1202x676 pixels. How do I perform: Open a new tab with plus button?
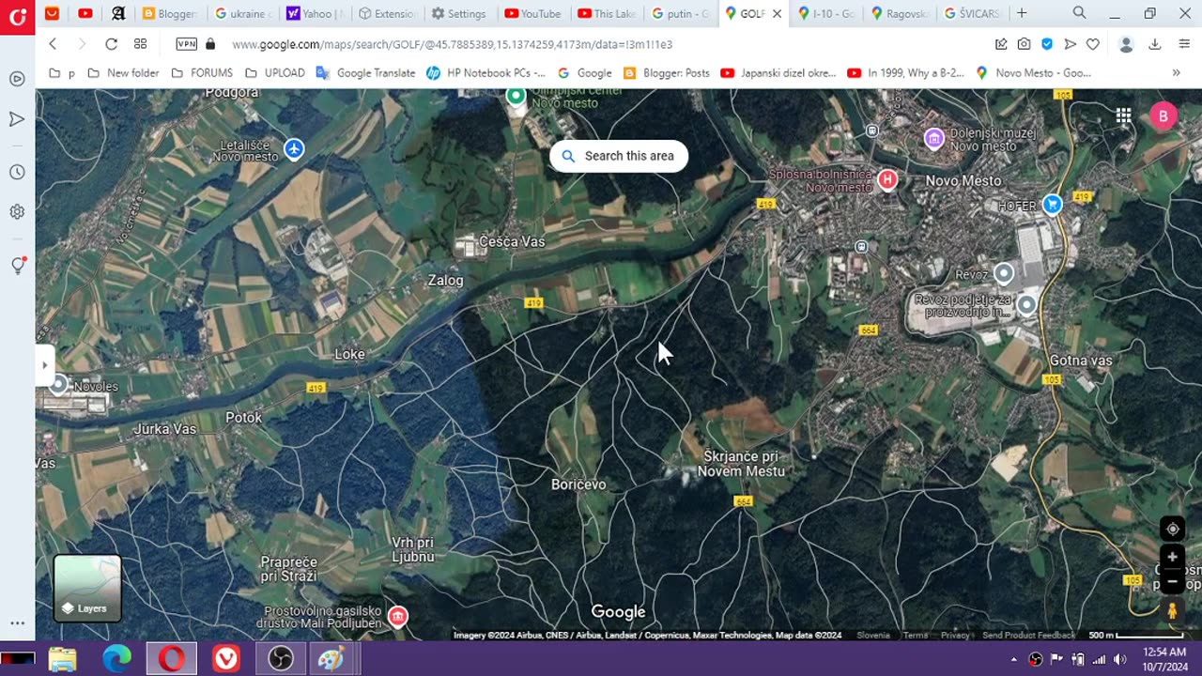(1022, 13)
